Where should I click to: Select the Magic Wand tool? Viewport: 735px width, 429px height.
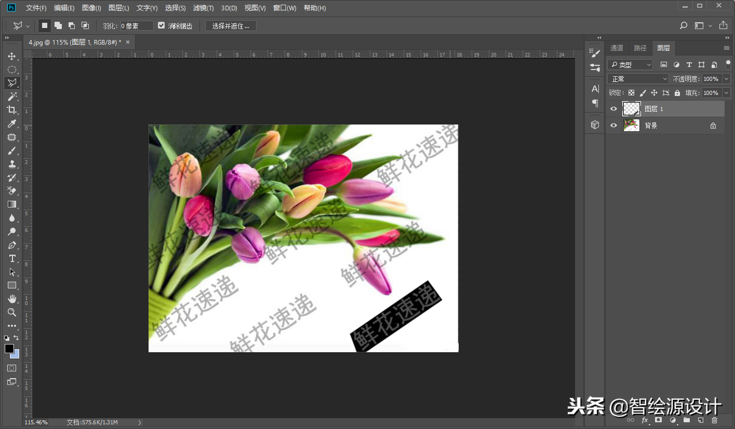pyautogui.click(x=11, y=96)
